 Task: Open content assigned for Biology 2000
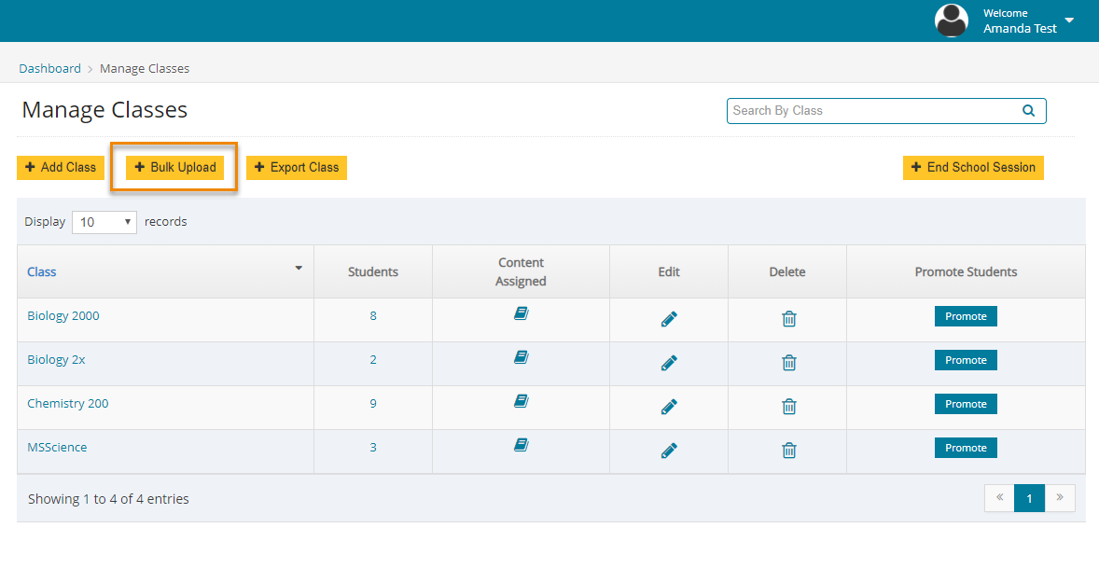point(521,313)
